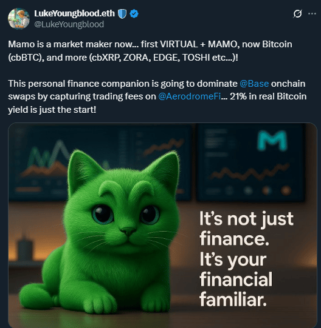Click the blue verified checkmark badge
Viewport: 321px width, 328px height.
(x=134, y=14)
